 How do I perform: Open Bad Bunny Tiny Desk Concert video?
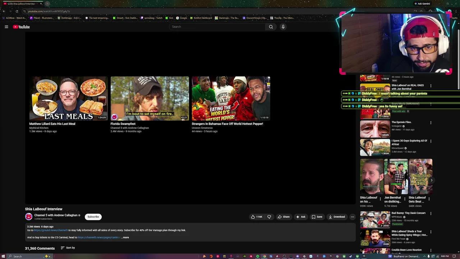[375, 219]
